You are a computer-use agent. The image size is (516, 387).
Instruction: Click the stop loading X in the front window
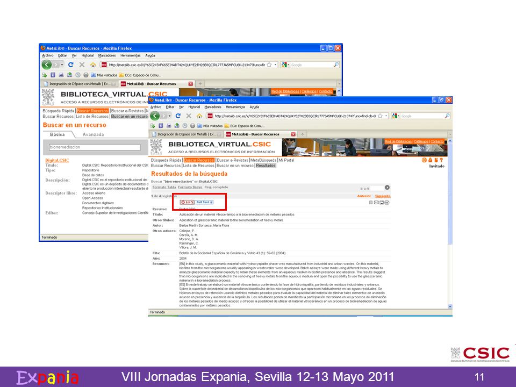(189, 116)
